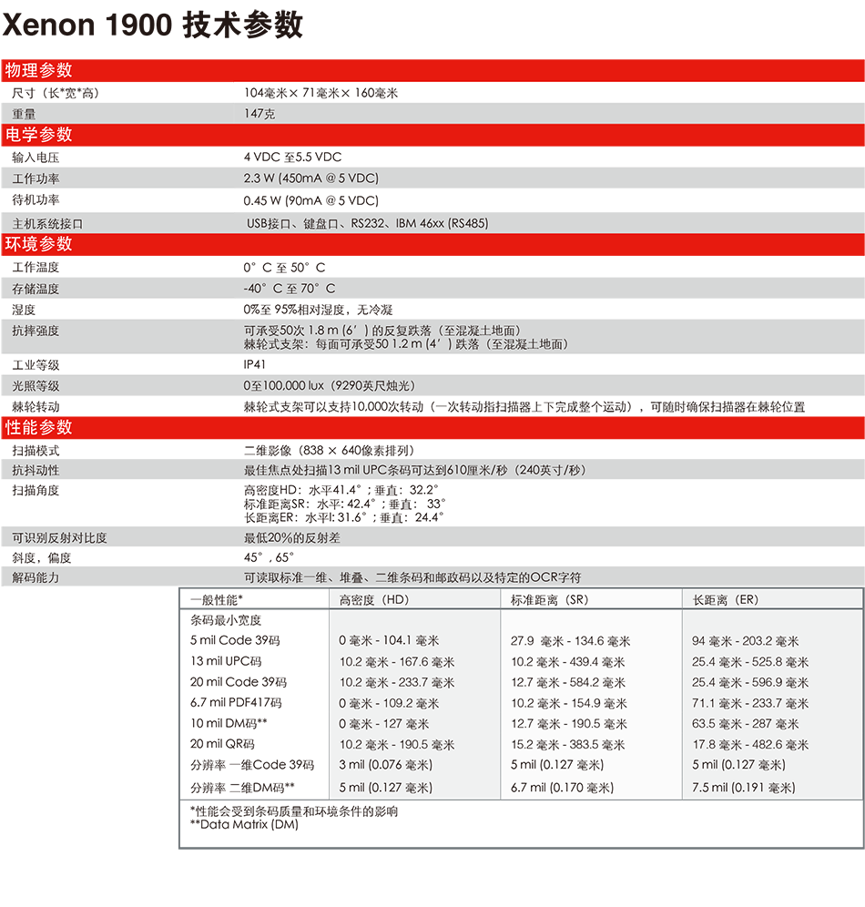Click the '标准距离（SR）' column header
Viewport: 865px width, 907px height.
(549, 600)
